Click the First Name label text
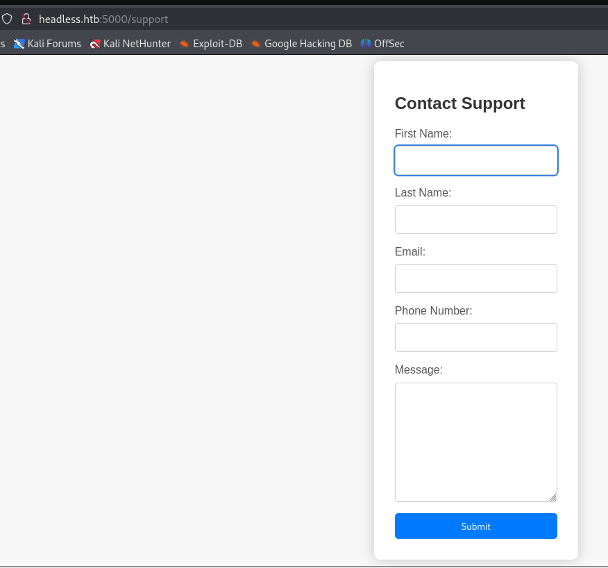Image resolution: width=608 pixels, height=568 pixels. (x=423, y=133)
